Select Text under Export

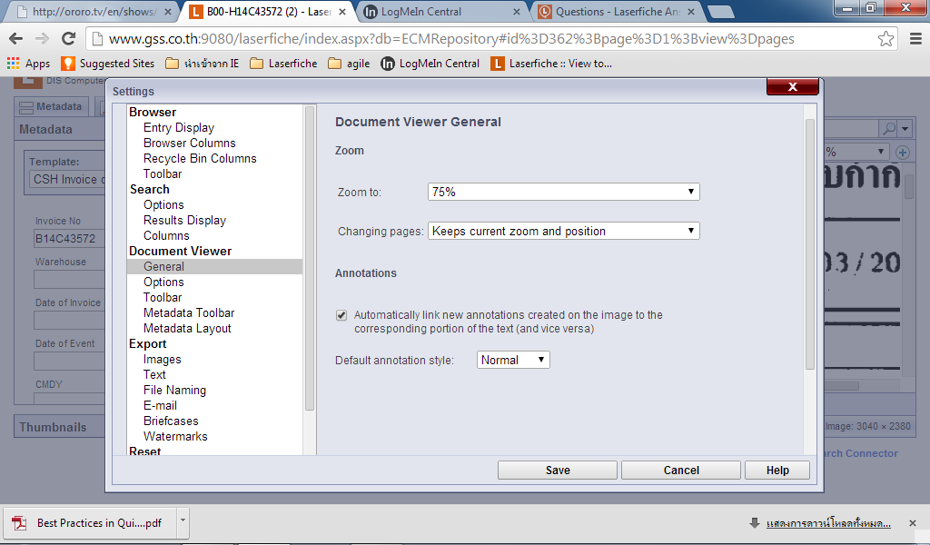(154, 374)
